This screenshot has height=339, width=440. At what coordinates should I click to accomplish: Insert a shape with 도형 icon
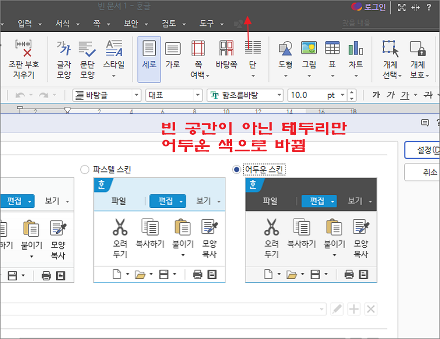[x=285, y=48]
